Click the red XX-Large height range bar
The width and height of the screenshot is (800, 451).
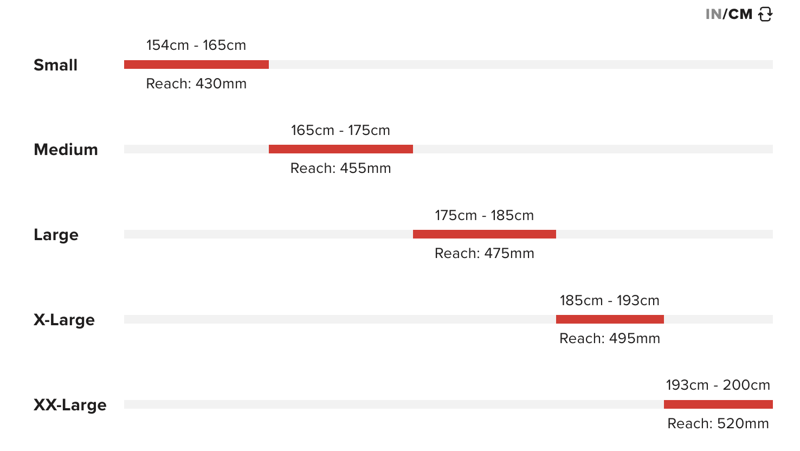(718, 404)
